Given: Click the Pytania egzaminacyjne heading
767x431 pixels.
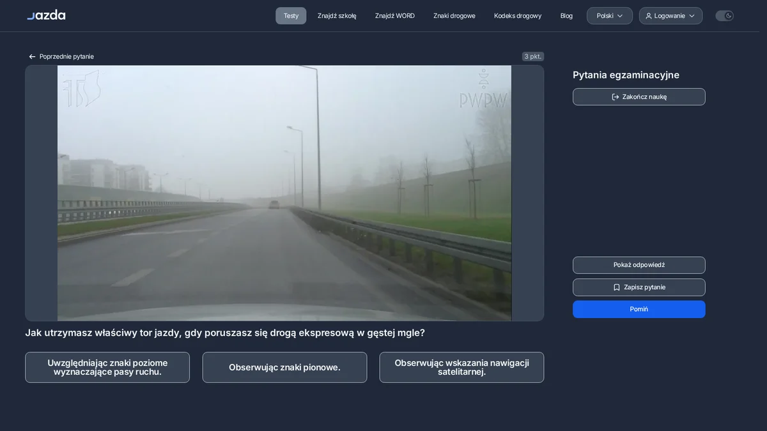Looking at the screenshot, I should pos(626,75).
